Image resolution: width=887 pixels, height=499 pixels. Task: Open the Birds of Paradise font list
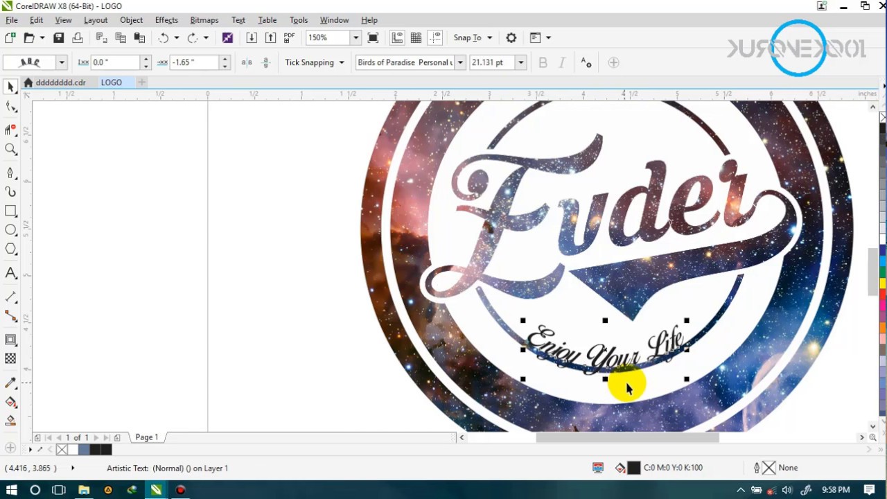coord(459,62)
